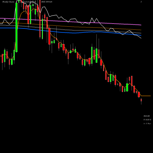Click the "BSE 539148" symbol label
The image size is (153, 153).
pyautogui.click(x=47, y=2)
